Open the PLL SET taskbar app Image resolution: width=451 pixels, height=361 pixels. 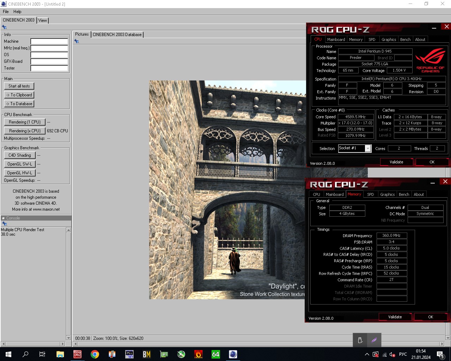pyautogui.click(x=129, y=354)
